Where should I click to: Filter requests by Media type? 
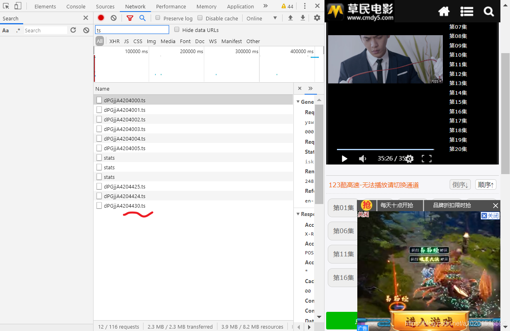click(x=168, y=41)
